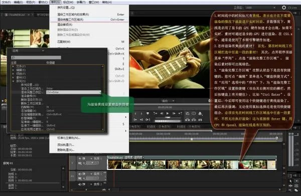This screenshot has width=301, height=196.
Task: Toggle the A1 source track indicator
Action: [72, 176]
